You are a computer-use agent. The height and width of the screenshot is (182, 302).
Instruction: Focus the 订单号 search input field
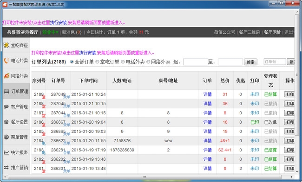click(275, 62)
